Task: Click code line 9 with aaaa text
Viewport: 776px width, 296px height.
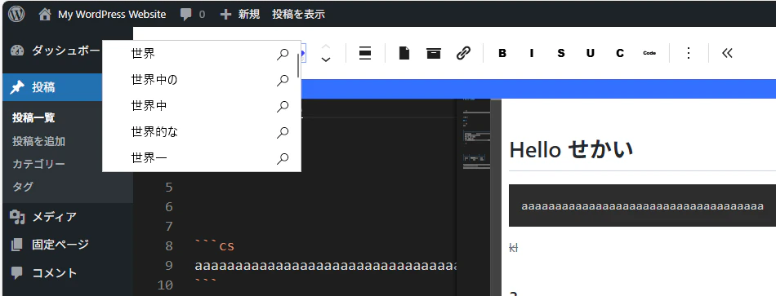Action: point(326,266)
